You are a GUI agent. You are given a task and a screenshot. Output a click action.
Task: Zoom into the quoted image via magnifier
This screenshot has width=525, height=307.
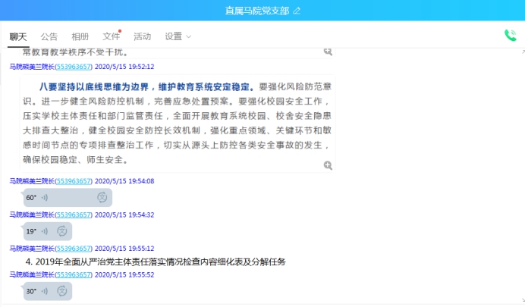tap(328, 165)
